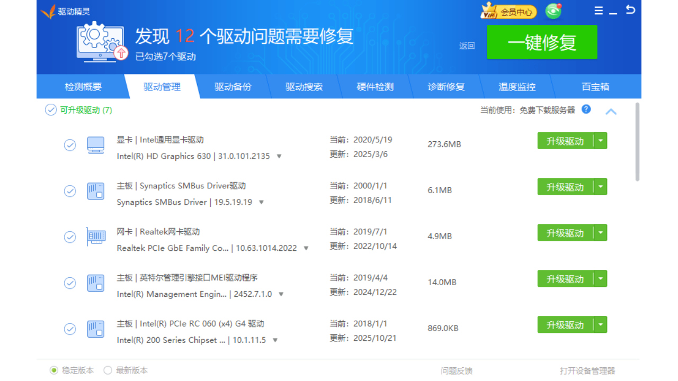Open the 硬件检测 tab
This screenshot has height=381, width=678.
(375, 87)
